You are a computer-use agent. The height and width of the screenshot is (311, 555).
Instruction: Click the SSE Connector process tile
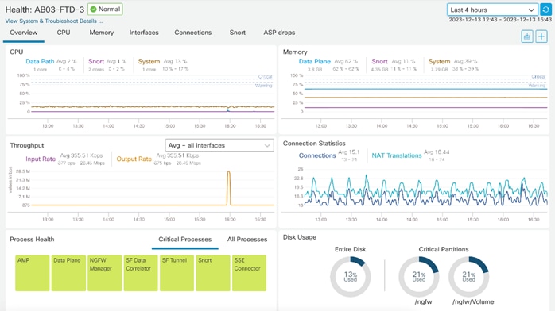[249, 273]
